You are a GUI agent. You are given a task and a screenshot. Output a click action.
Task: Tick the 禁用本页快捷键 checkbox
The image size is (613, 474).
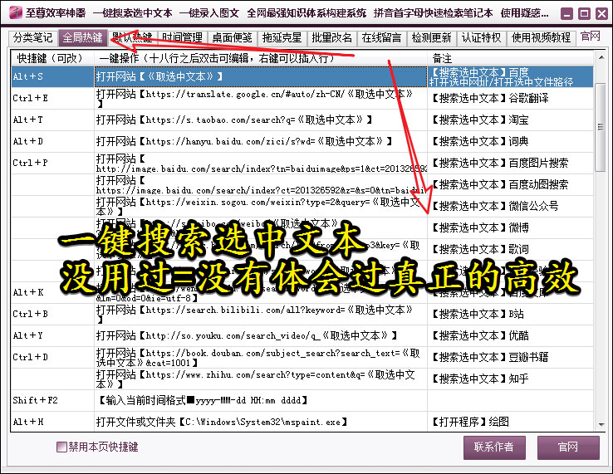(61, 447)
